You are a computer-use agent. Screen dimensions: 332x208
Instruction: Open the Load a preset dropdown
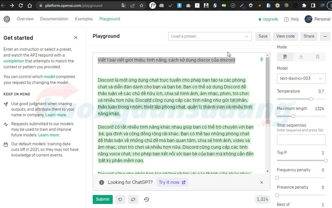click(210, 36)
